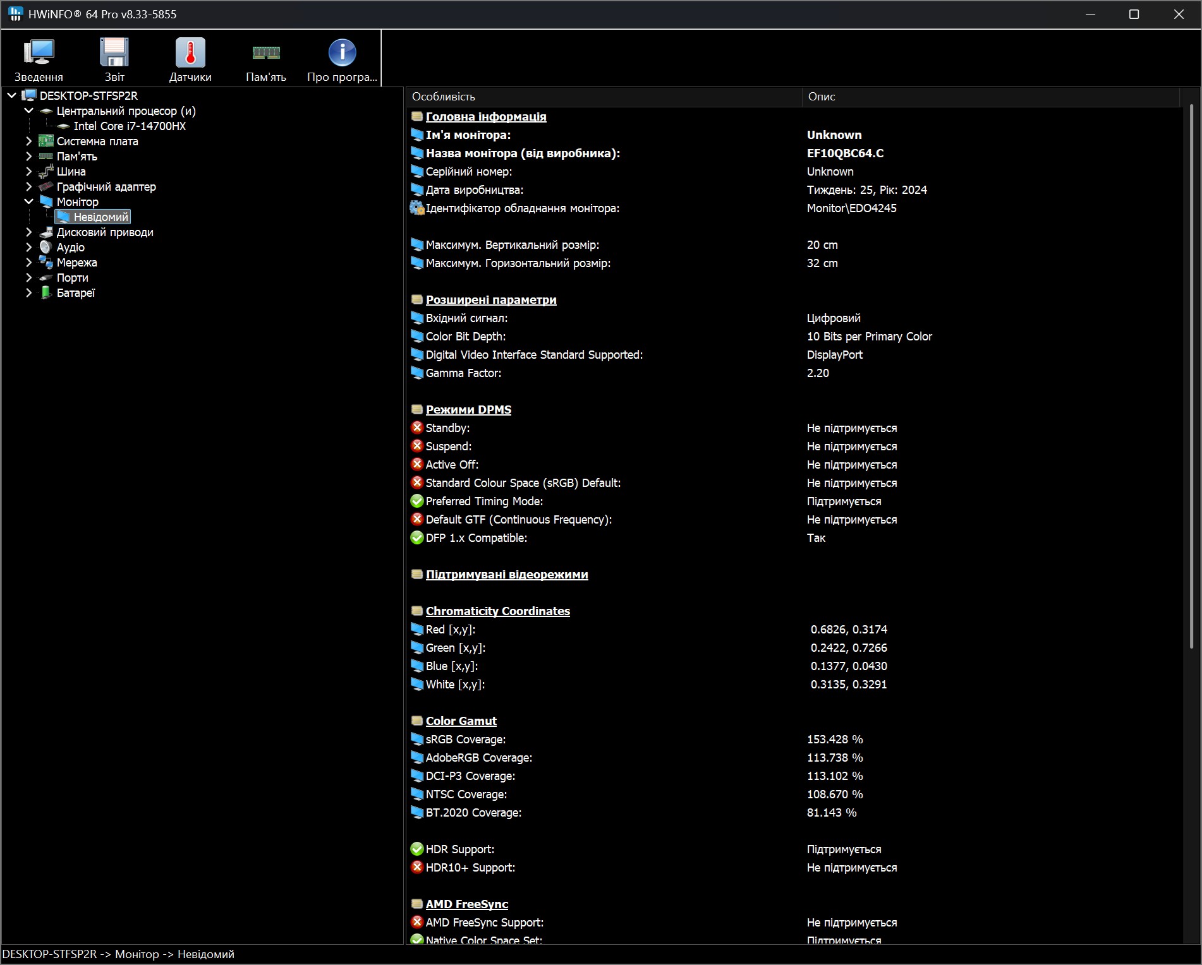Click the 153.428 % sRGB coverage value
Viewport: 1202px width, 965px height.
tap(834, 739)
